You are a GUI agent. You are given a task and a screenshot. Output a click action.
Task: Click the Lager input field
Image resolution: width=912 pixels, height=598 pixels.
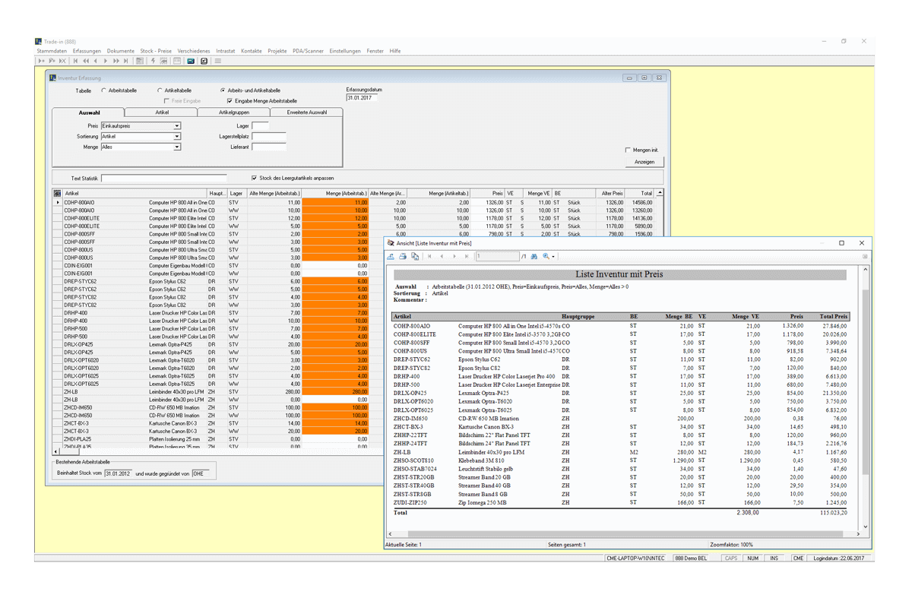(260, 126)
